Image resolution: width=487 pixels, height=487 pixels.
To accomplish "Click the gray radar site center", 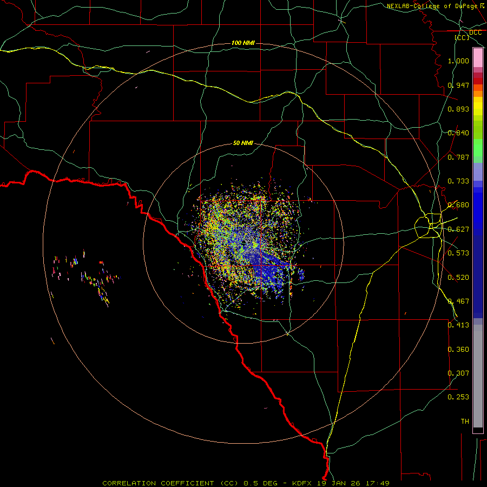I will (245, 242).
